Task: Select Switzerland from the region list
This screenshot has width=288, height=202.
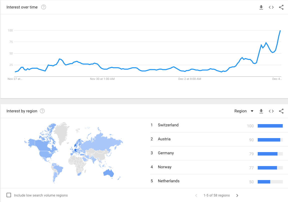Action: coord(168,125)
